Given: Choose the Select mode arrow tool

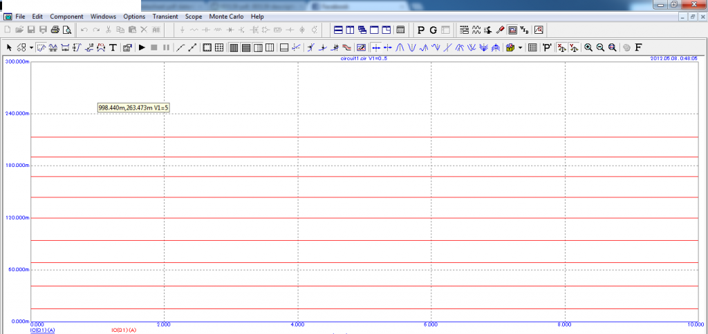Looking at the screenshot, I should click(x=9, y=48).
